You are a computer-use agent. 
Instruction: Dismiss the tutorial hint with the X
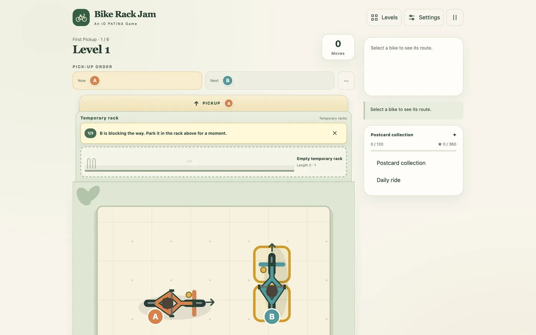tap(335, 133)
